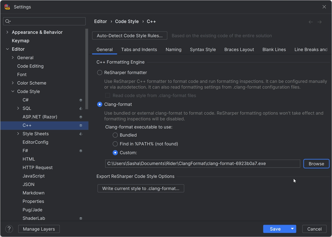Click the Cancel button
Viewport: 332px width, 237px height.
[314, 229]
